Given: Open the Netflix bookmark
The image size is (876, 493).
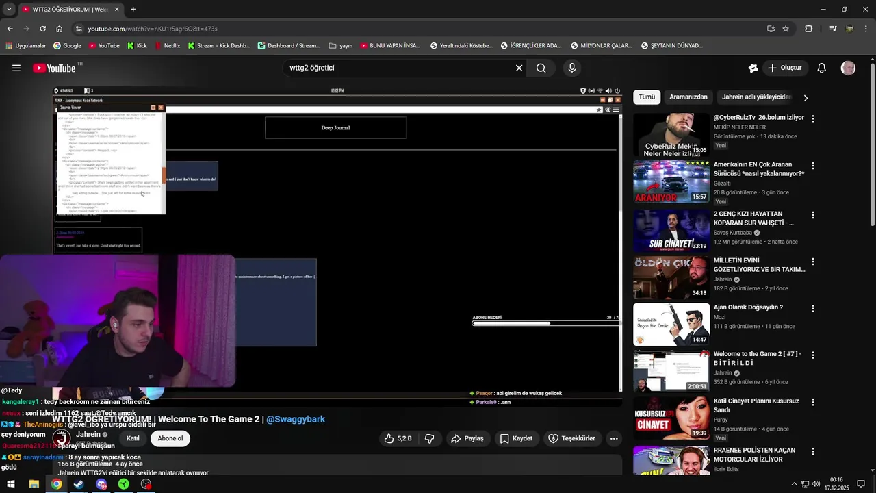Looking at the screenshot, I should (x=167, y=46).
